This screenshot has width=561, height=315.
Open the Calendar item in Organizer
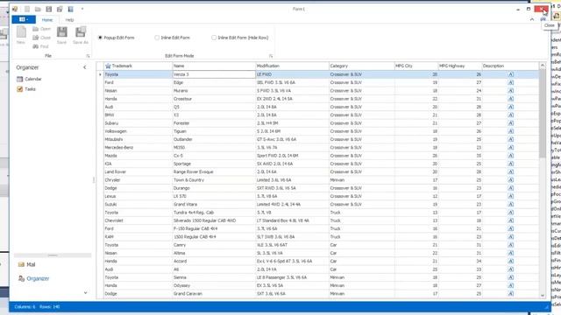pyautogui.click(x=29, y=79)
